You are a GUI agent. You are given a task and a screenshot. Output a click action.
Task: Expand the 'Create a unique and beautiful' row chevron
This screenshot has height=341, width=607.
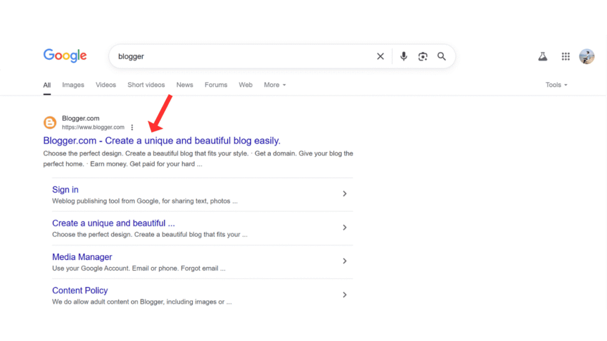(344, 227)
